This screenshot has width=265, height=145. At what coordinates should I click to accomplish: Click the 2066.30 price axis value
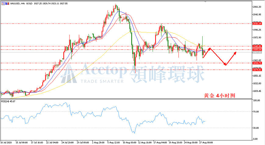tap(257, 7)
